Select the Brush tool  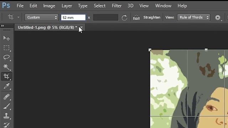[6, 106]
